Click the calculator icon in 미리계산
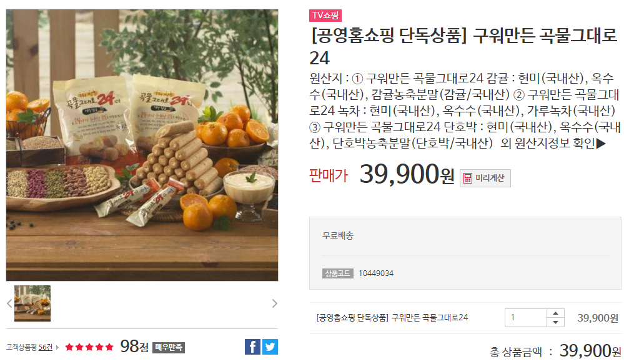 tap(468, 178)
